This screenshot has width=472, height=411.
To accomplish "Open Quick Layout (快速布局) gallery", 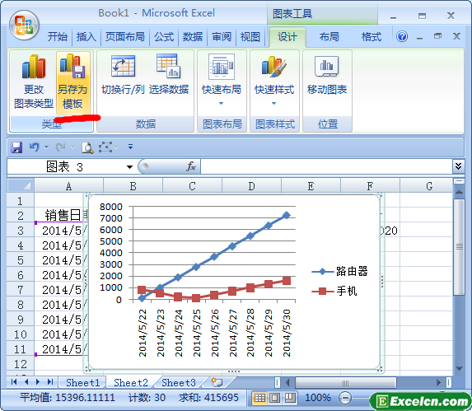I will coord(222,80).
